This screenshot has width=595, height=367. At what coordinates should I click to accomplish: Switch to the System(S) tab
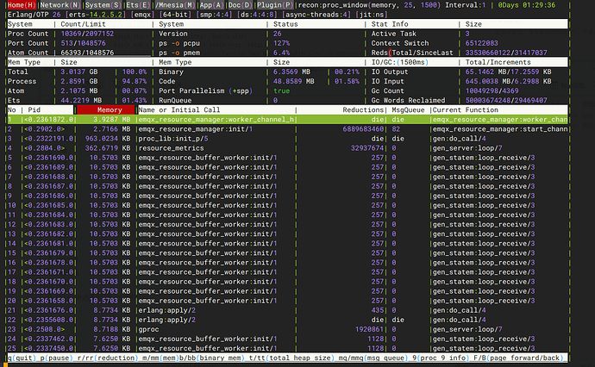click(x=102, y=5)
